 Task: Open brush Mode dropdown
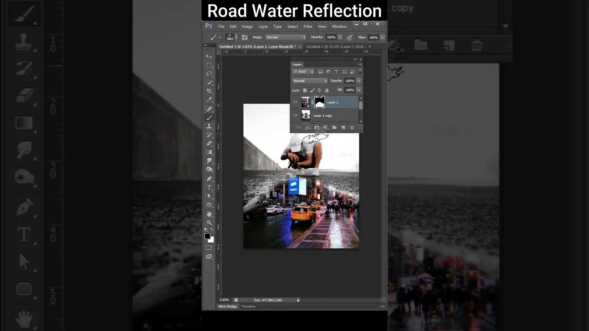pyautogui.click(x=286, y=37)
